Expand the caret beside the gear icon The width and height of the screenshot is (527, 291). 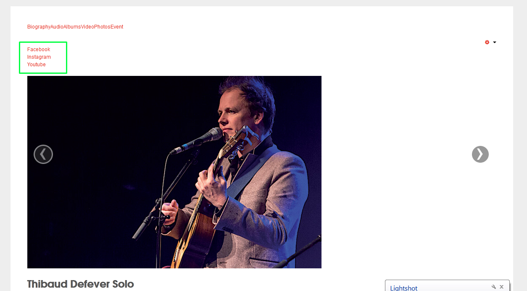495,42
